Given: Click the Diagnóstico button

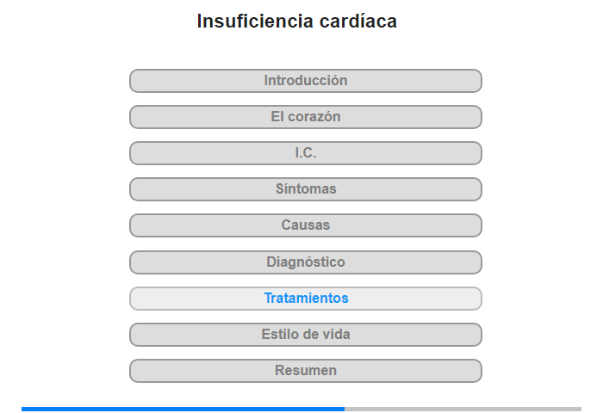Looking at the screenshot, I should click(x=305, y=262).
